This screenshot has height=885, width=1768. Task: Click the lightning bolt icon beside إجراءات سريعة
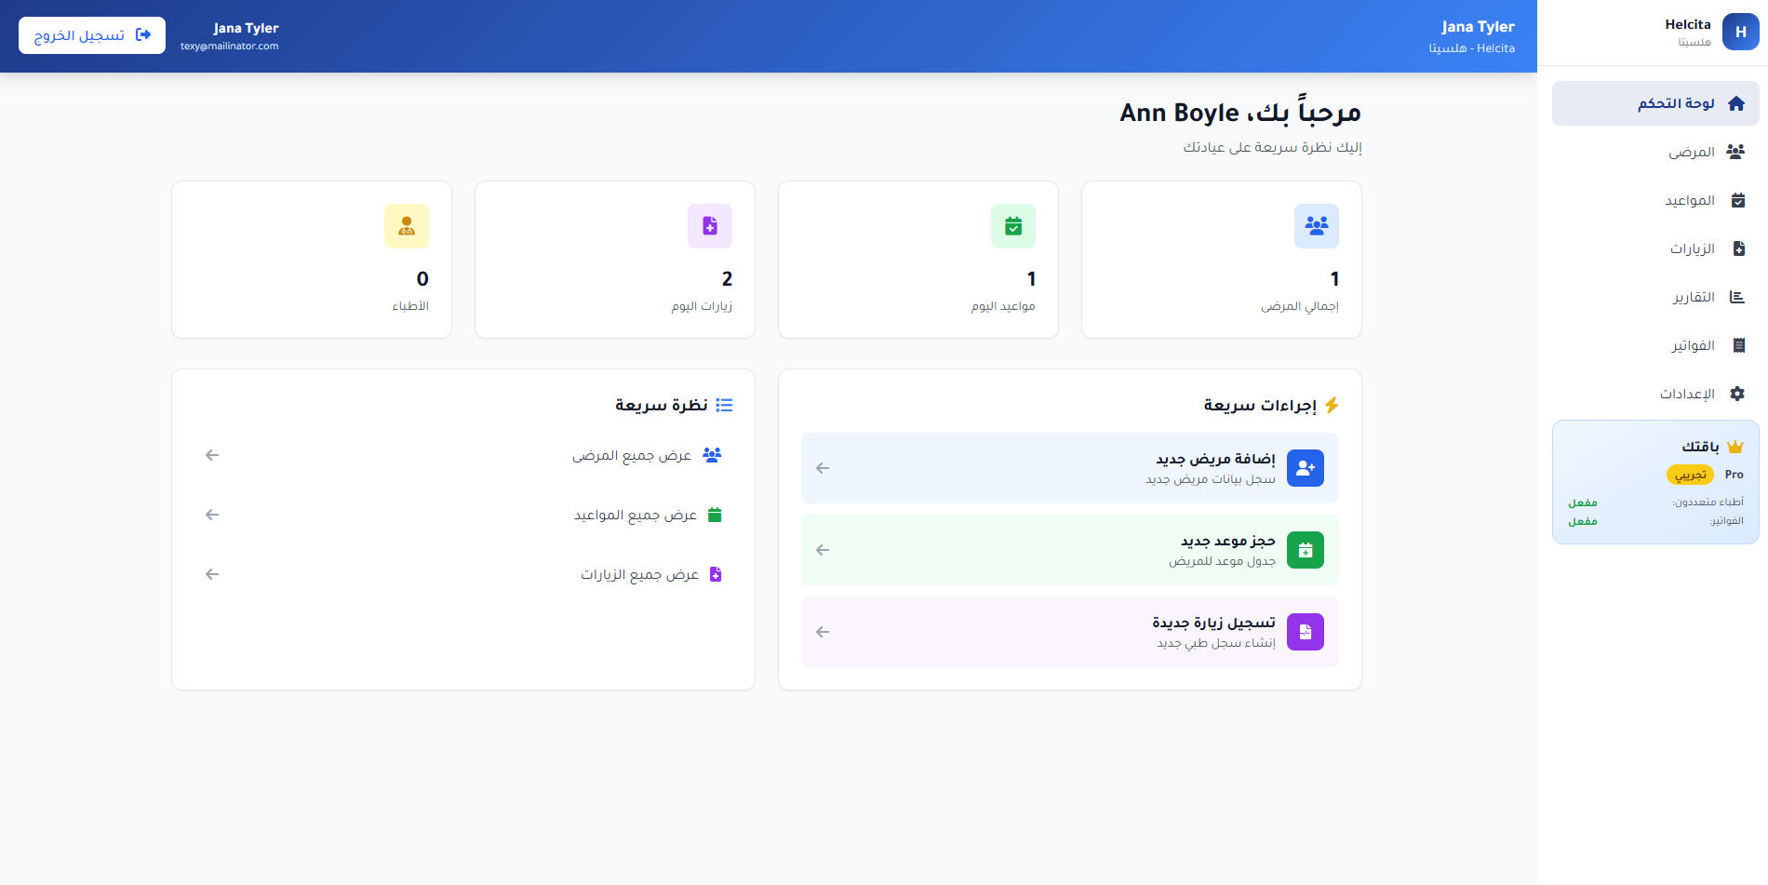[1334, 404]
